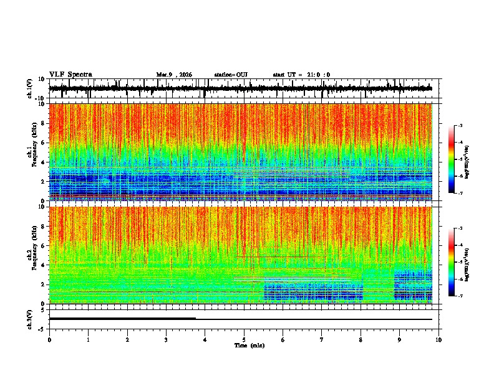Click the "8" kHz tick on ch.2 axis
This screenshot has width=494, height=381.
[x=43, y=227]
